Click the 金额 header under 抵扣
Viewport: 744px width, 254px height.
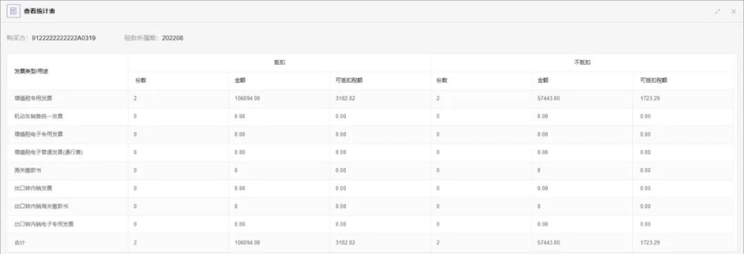point(240,81)
